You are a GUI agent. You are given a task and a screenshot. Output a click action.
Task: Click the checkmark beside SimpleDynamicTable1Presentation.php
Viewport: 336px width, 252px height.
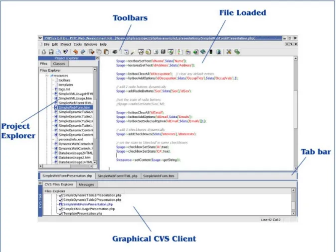click(60, 195)
